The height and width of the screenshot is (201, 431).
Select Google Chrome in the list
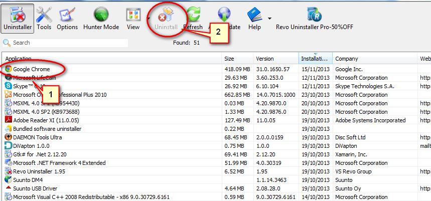click(32, 69)
